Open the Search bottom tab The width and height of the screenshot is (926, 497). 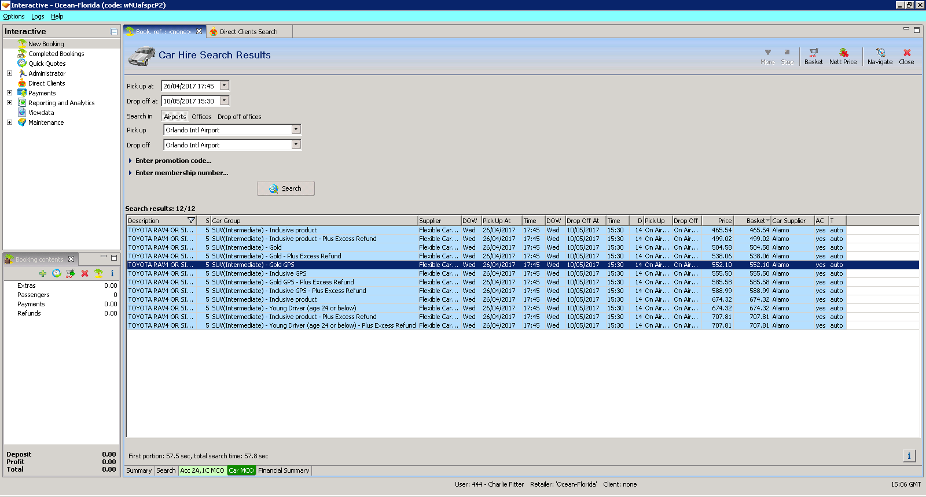tap(166, 470)
